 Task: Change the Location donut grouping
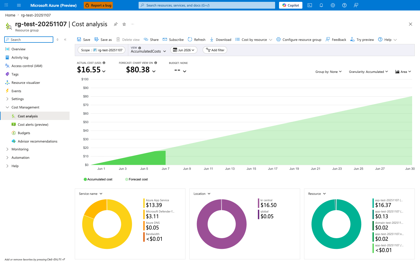(202, 194)
